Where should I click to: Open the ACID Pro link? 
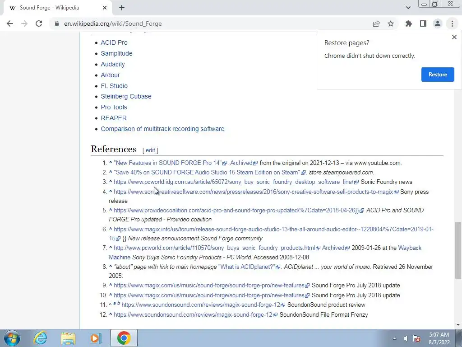click(x=114, y=42)
